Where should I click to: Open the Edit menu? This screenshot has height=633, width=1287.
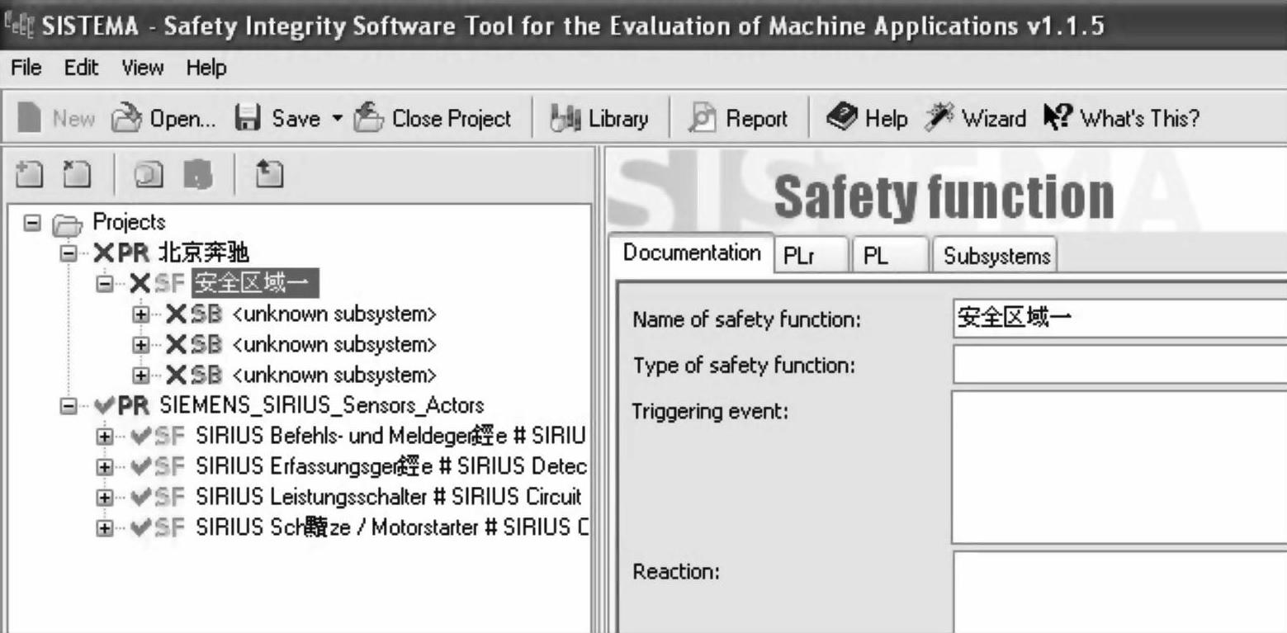click(79, 68)
